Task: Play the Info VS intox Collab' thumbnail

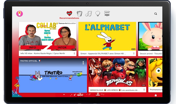Action: pyautogui.click(x=48, y=36)
